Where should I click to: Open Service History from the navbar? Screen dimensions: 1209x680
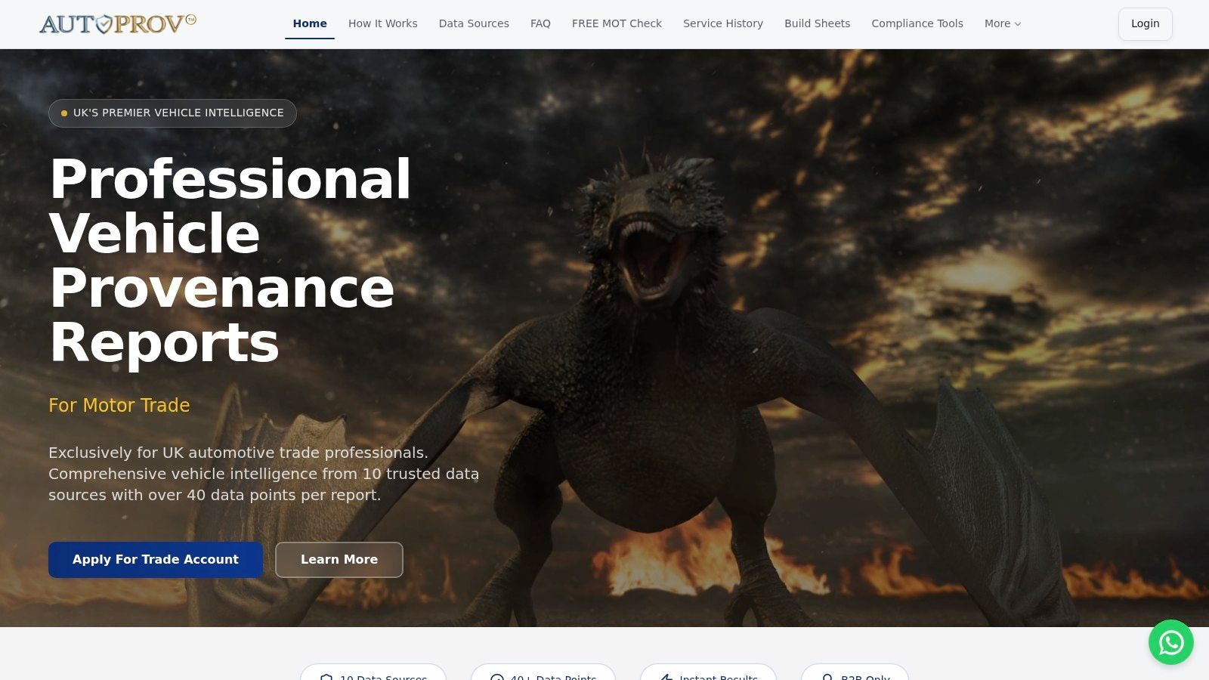click(723, 23)
